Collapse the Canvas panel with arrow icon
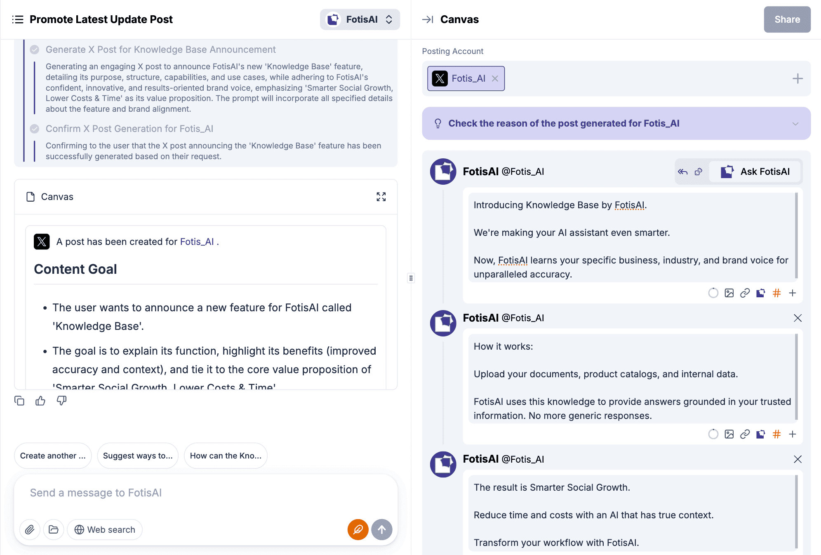Image resolution: width=821 pixels, height=555 pixels. (x=428, y=19)
